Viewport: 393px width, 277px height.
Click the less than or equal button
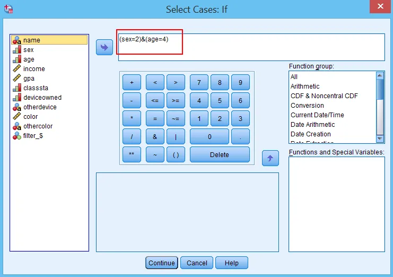pyautogui.click(x=155, y=100)
